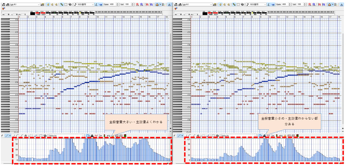
Task: Toggle the third speaker icon in left window
Action: pos(56,4)
